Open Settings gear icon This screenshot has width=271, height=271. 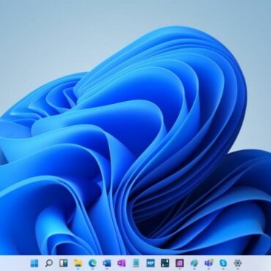click(237, 263)
